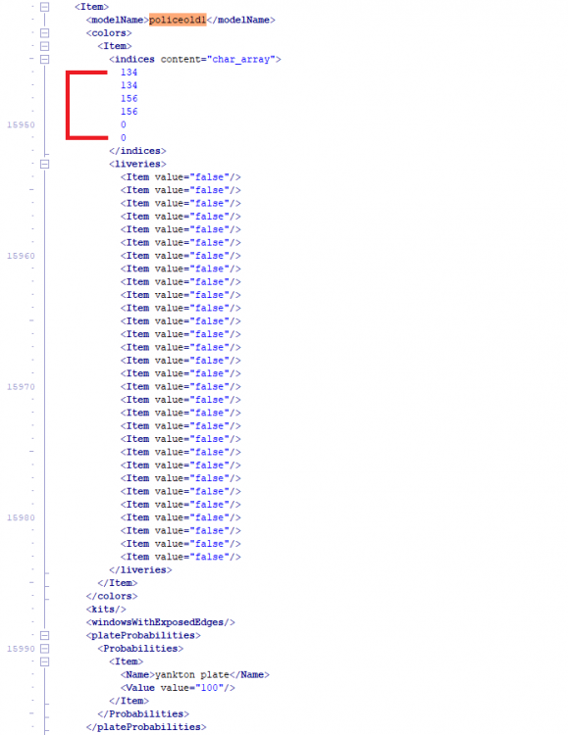Click the highlighted policeold1 model name
The image size is (568, 735).
[178, 21]
